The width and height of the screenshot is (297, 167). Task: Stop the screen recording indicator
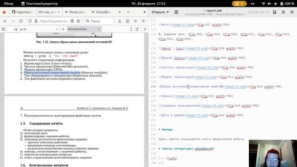239,3
